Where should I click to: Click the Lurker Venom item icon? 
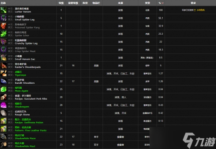tap(3, 10)
